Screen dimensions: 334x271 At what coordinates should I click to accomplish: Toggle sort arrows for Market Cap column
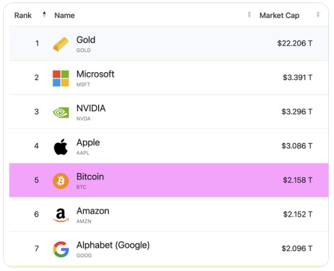coord(318,15)
